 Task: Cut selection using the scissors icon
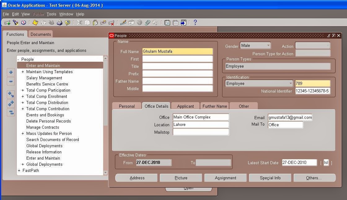(80, 22)
